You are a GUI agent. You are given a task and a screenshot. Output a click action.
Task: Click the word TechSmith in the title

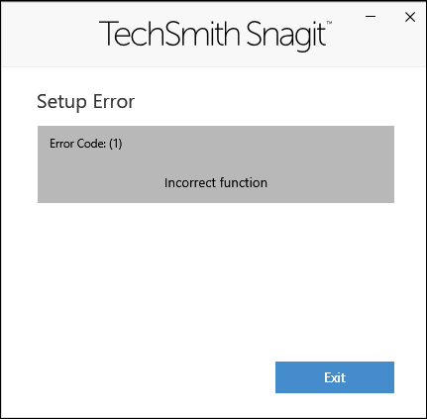coord(168,34)
